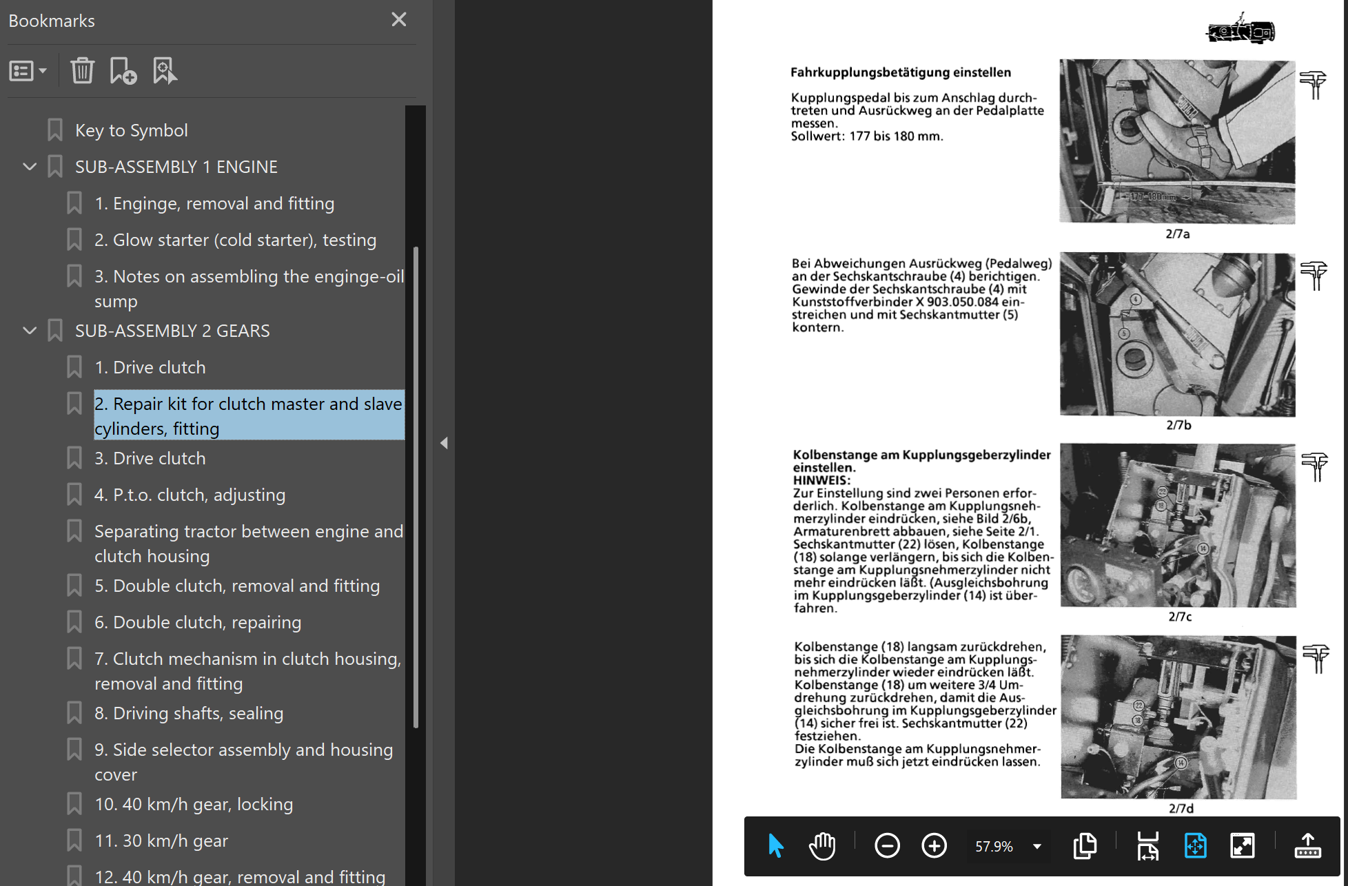Toggle fit one full page view

click(x=1195, y=845)
